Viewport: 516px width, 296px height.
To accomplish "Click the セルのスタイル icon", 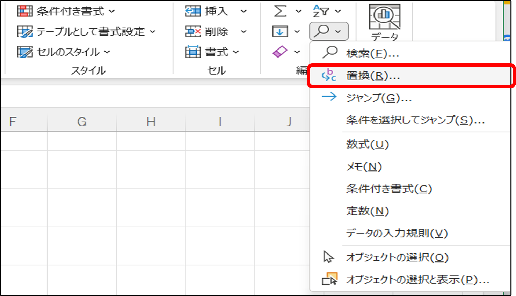I will click(x=25, y=52).
